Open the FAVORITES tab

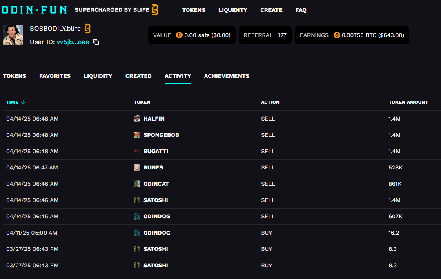tap(55, 76)
